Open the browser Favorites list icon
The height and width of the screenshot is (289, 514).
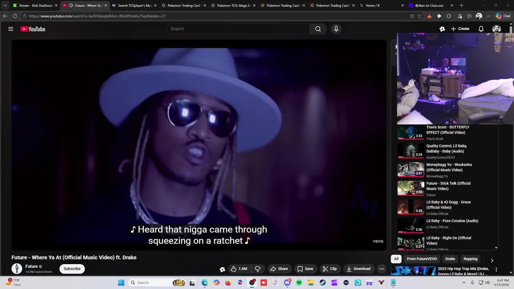[x=469, y=16]
